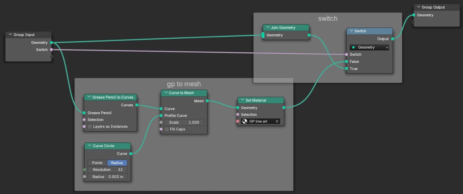The image size is (463, 194).
Task: Select the Set Material node title
Action: 256,100
